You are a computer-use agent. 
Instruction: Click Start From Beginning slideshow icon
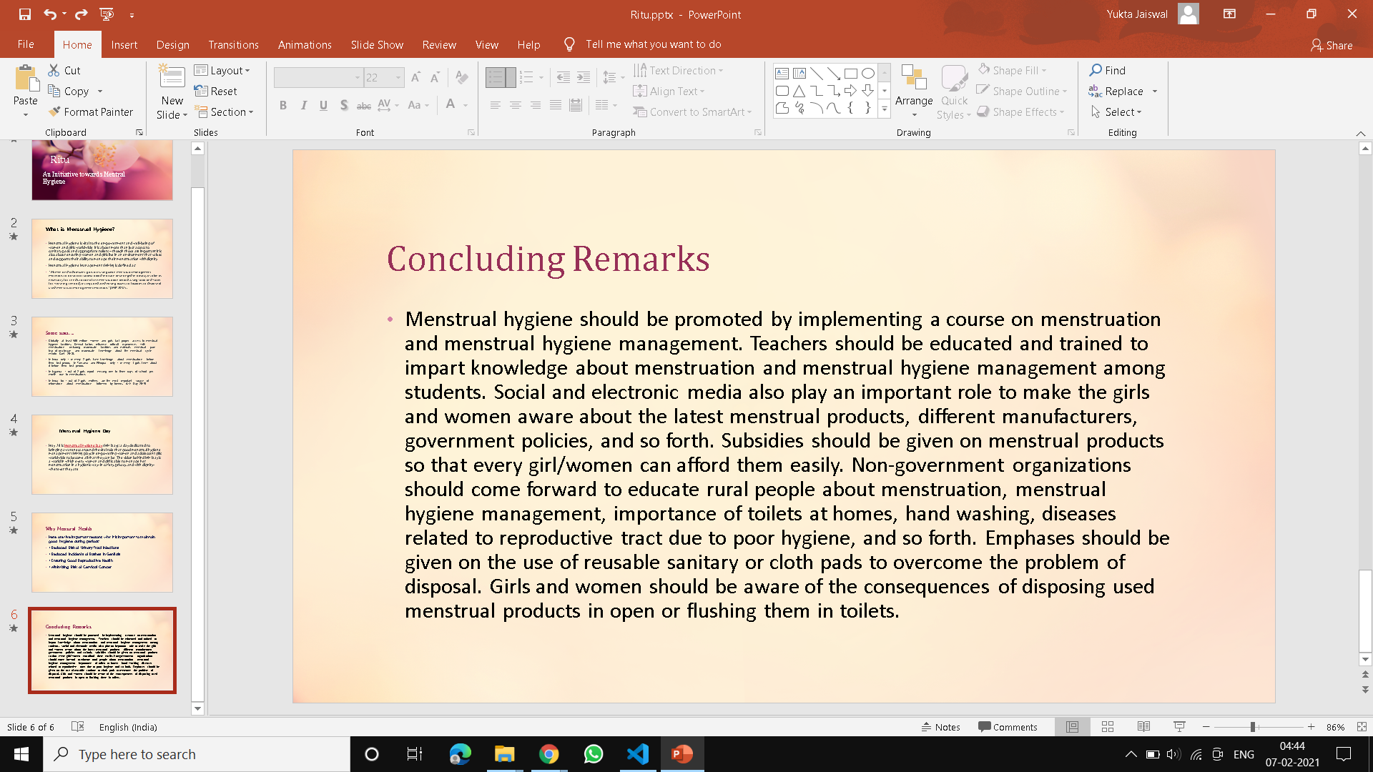click(107, 14)
